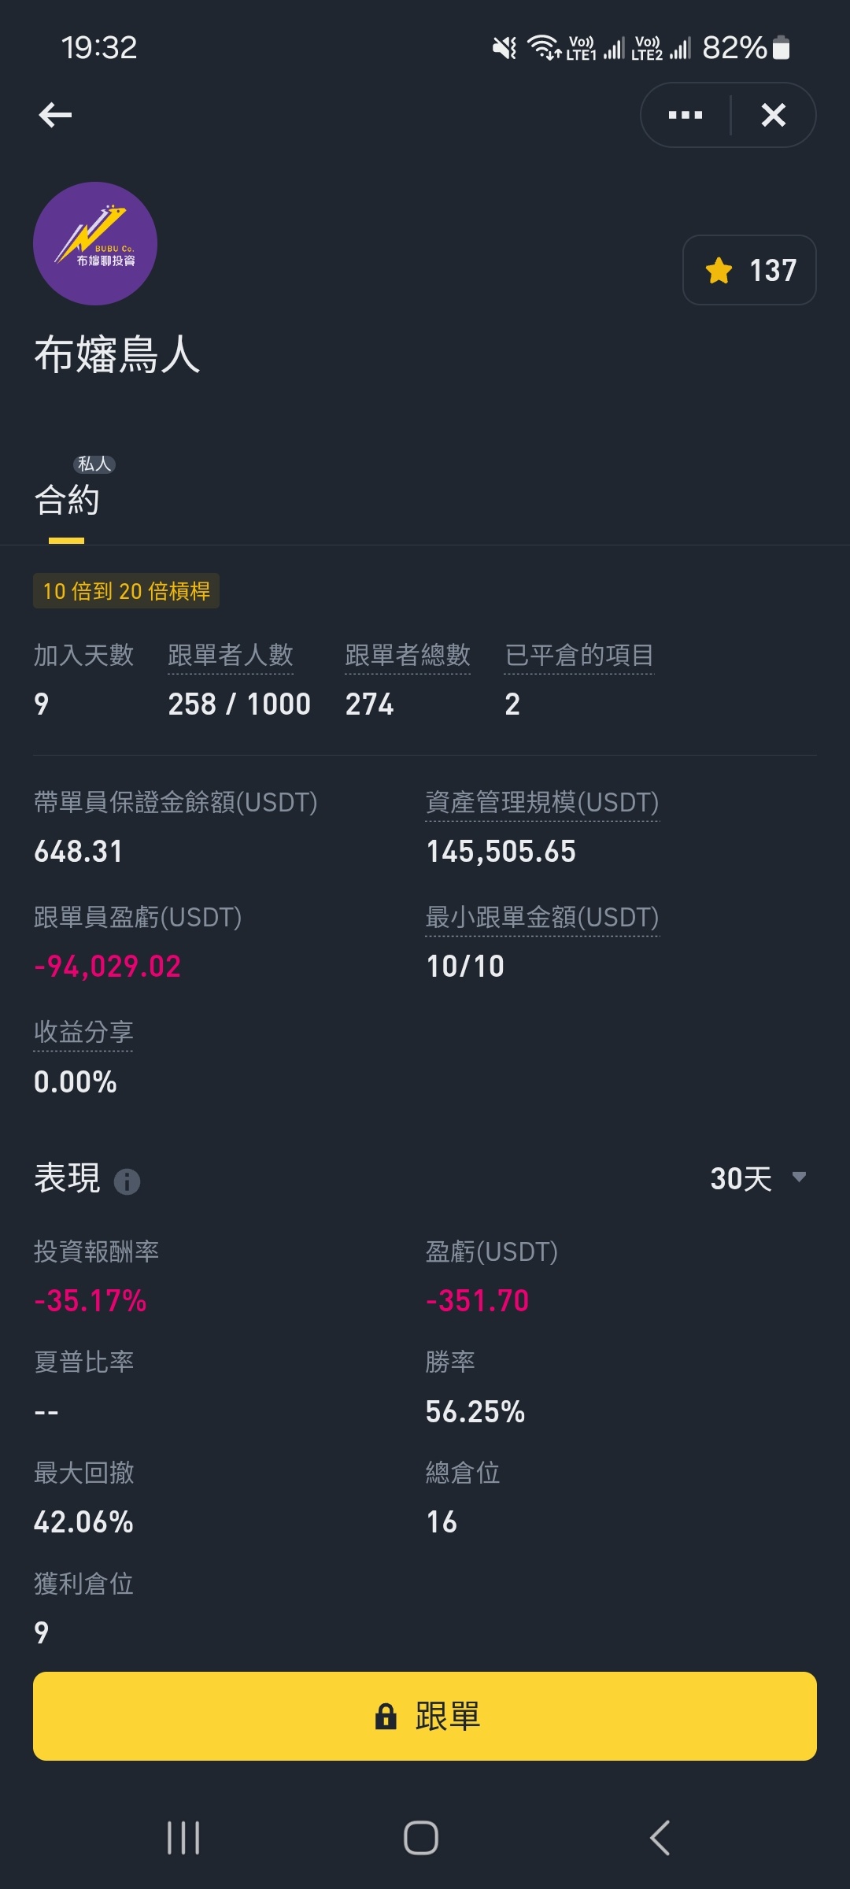850x1889 pixels.
Task: Expand the 30天 period dropdown
Action: pos(758,1178)
